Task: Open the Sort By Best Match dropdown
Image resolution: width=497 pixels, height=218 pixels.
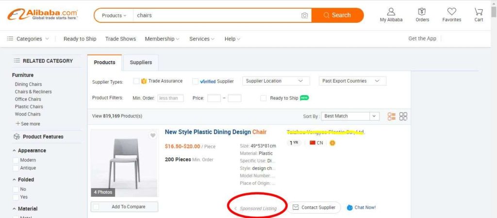Action: click(x=350, y=116)
